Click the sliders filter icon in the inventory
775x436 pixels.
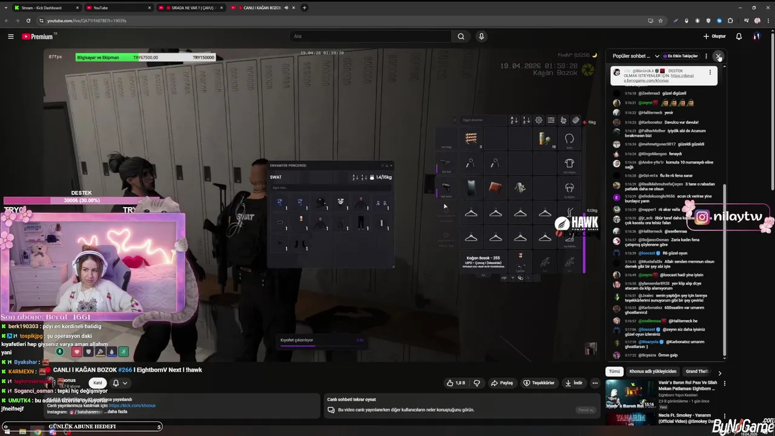click(x=551, y=120)
